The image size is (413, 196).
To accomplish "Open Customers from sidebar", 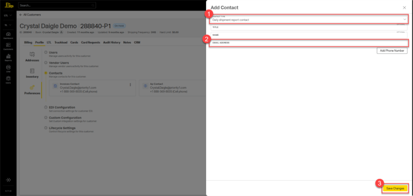I will (x=8, y=46).
